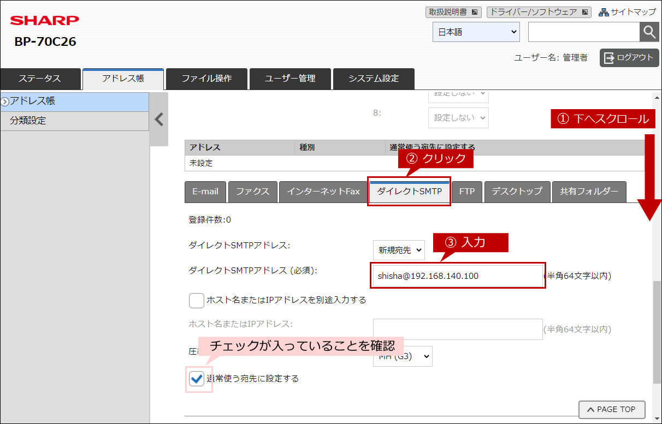
Task: Click the page vertical scrollbar thumb
Action: 657,332
